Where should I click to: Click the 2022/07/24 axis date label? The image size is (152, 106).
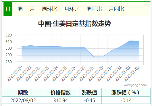[x=51, y=74]
